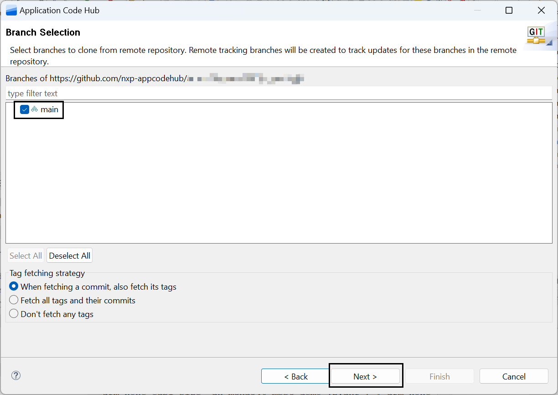558x395 pixels.
Task: Click empty space in the branches list
Action: [278, 182]
